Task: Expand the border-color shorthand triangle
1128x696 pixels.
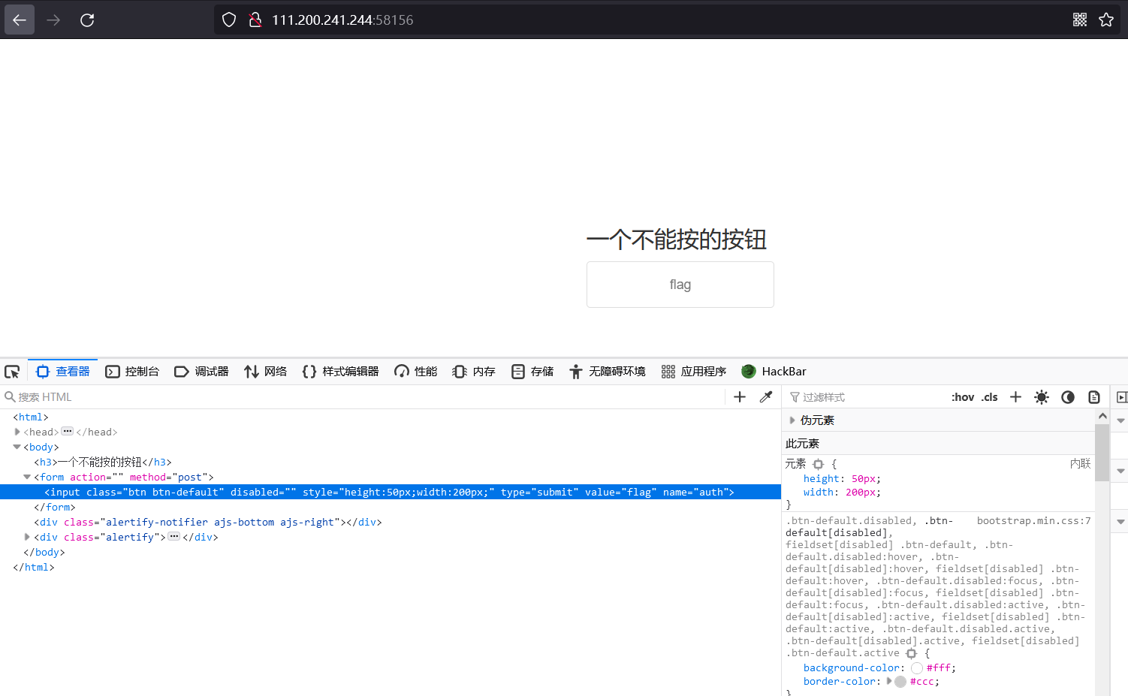Action: coord(889,681)
